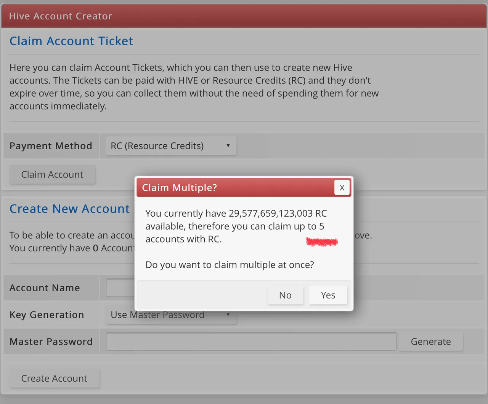Click the Claim Account button
Image resolution: width=488 pixels, height=404 pixels.
point(52,174)
